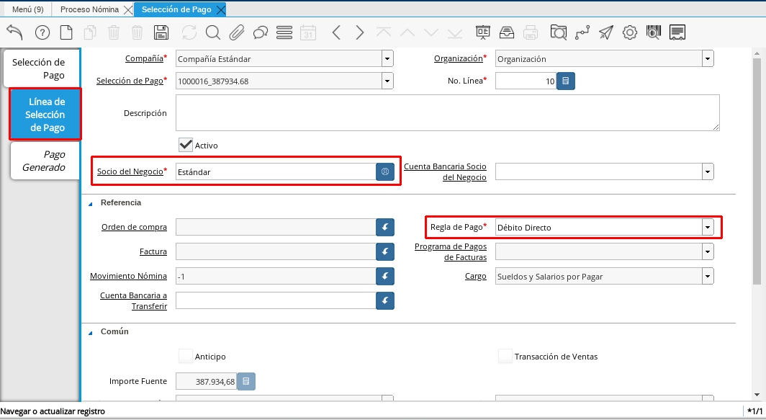Click the Movimiento Nómina lookup button
The width and height of the screenshot is (766, 420).
(385, 276)
